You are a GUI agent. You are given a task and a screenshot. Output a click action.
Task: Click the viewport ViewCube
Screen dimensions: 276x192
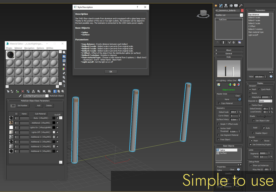coord(203,14)
